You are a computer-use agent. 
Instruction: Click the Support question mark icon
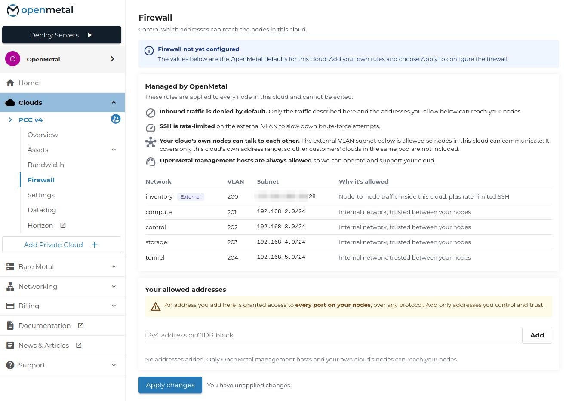(10, 365)
